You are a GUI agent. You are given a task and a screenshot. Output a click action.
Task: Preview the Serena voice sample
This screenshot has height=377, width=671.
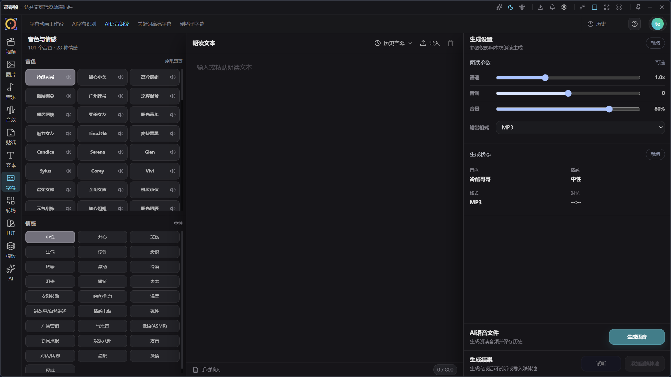tap(121, 152)
